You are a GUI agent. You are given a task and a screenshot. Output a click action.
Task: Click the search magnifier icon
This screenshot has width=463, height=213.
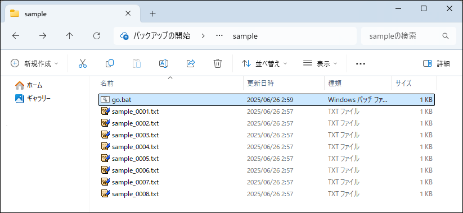(x=446, y=36)
